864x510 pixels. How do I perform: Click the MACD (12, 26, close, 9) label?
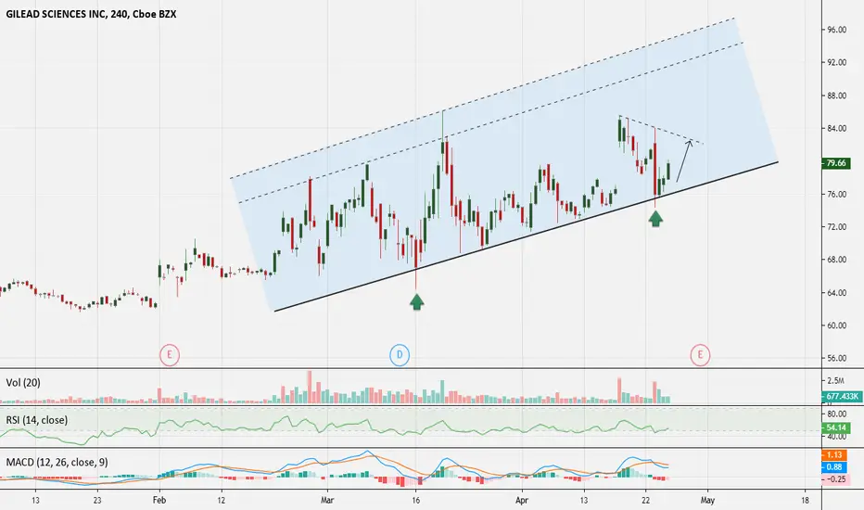57,462
